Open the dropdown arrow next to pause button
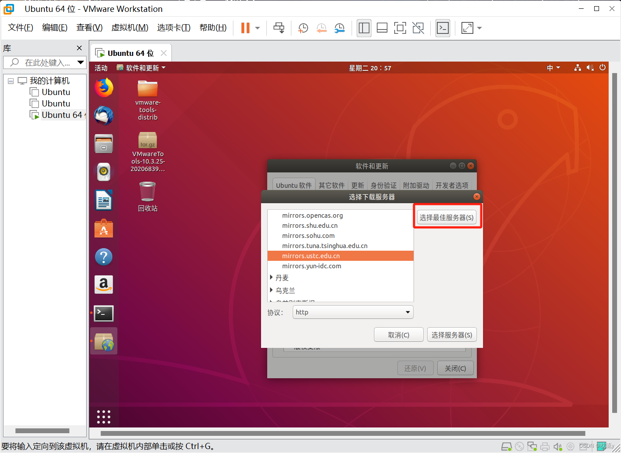 click(x=258, y=28)
